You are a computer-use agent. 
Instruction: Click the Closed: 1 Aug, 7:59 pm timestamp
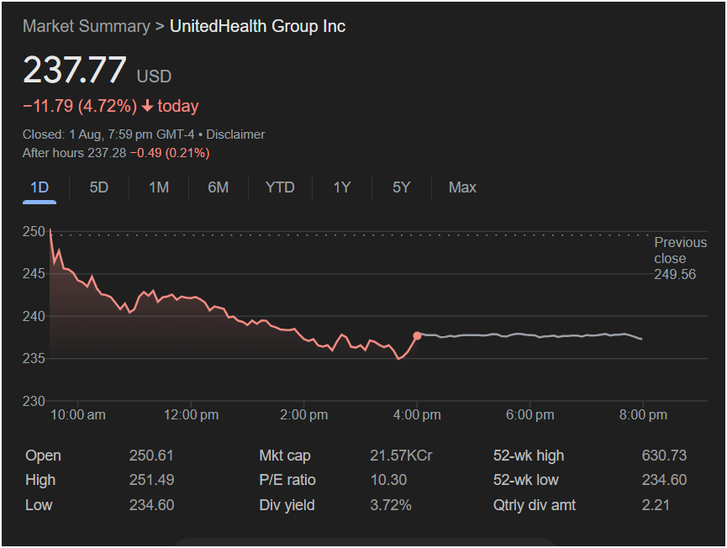pos(108,134)
